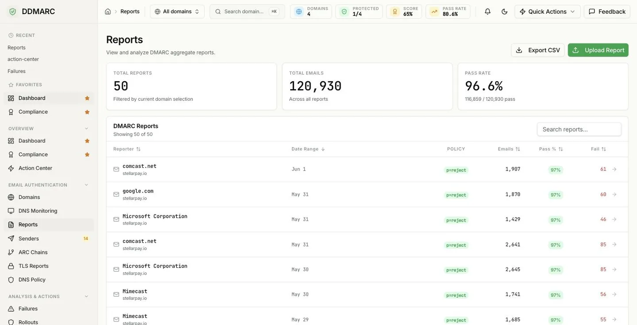Screen dimensions: 637x325
Task: Open DNS Monitoring in sidebar
Action: [x=49, y=211]
